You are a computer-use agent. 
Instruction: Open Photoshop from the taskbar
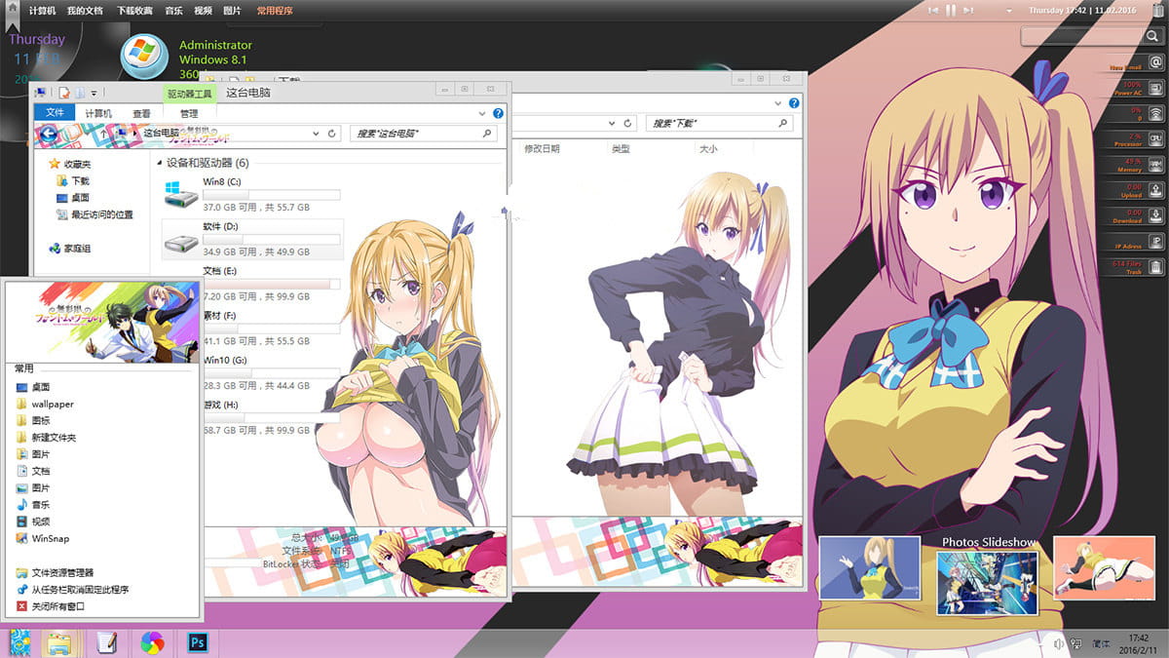tap(198, 642)
